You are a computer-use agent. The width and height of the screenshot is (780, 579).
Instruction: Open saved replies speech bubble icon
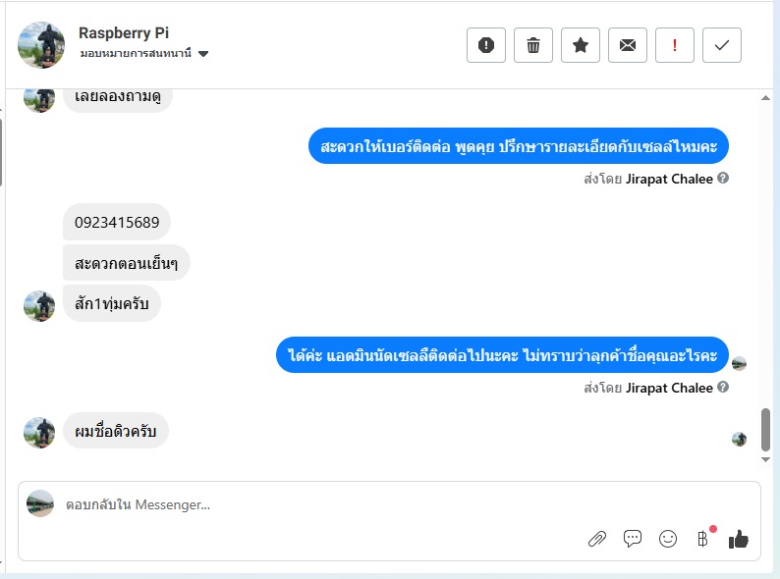click(x=633, y=538)
